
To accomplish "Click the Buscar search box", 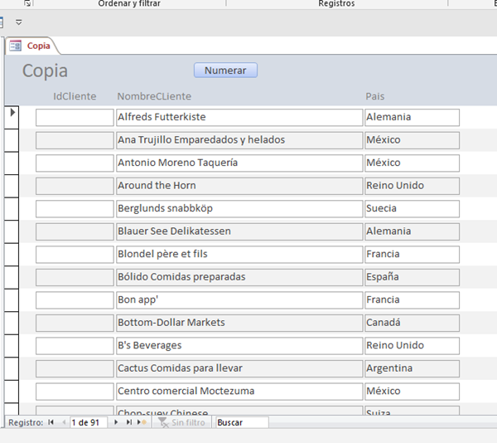I will point(242,422).
